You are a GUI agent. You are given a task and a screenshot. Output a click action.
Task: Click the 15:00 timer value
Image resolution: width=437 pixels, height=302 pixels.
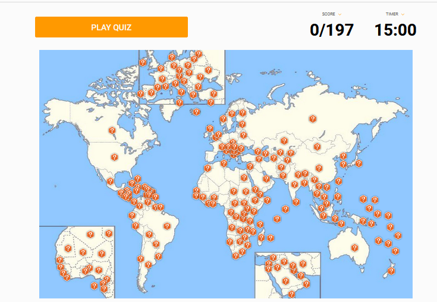tap(395, 30)
